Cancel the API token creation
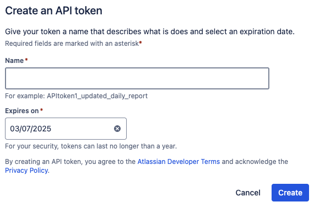This screenshot has height=207, width=314. 248,193
